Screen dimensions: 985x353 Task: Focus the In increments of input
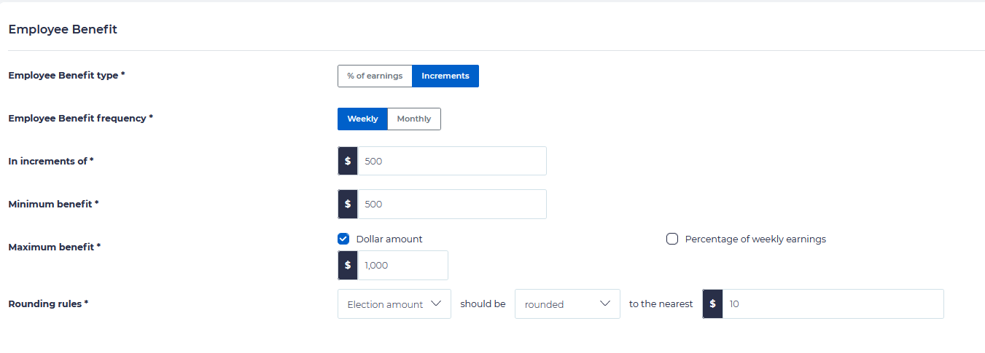451,161
